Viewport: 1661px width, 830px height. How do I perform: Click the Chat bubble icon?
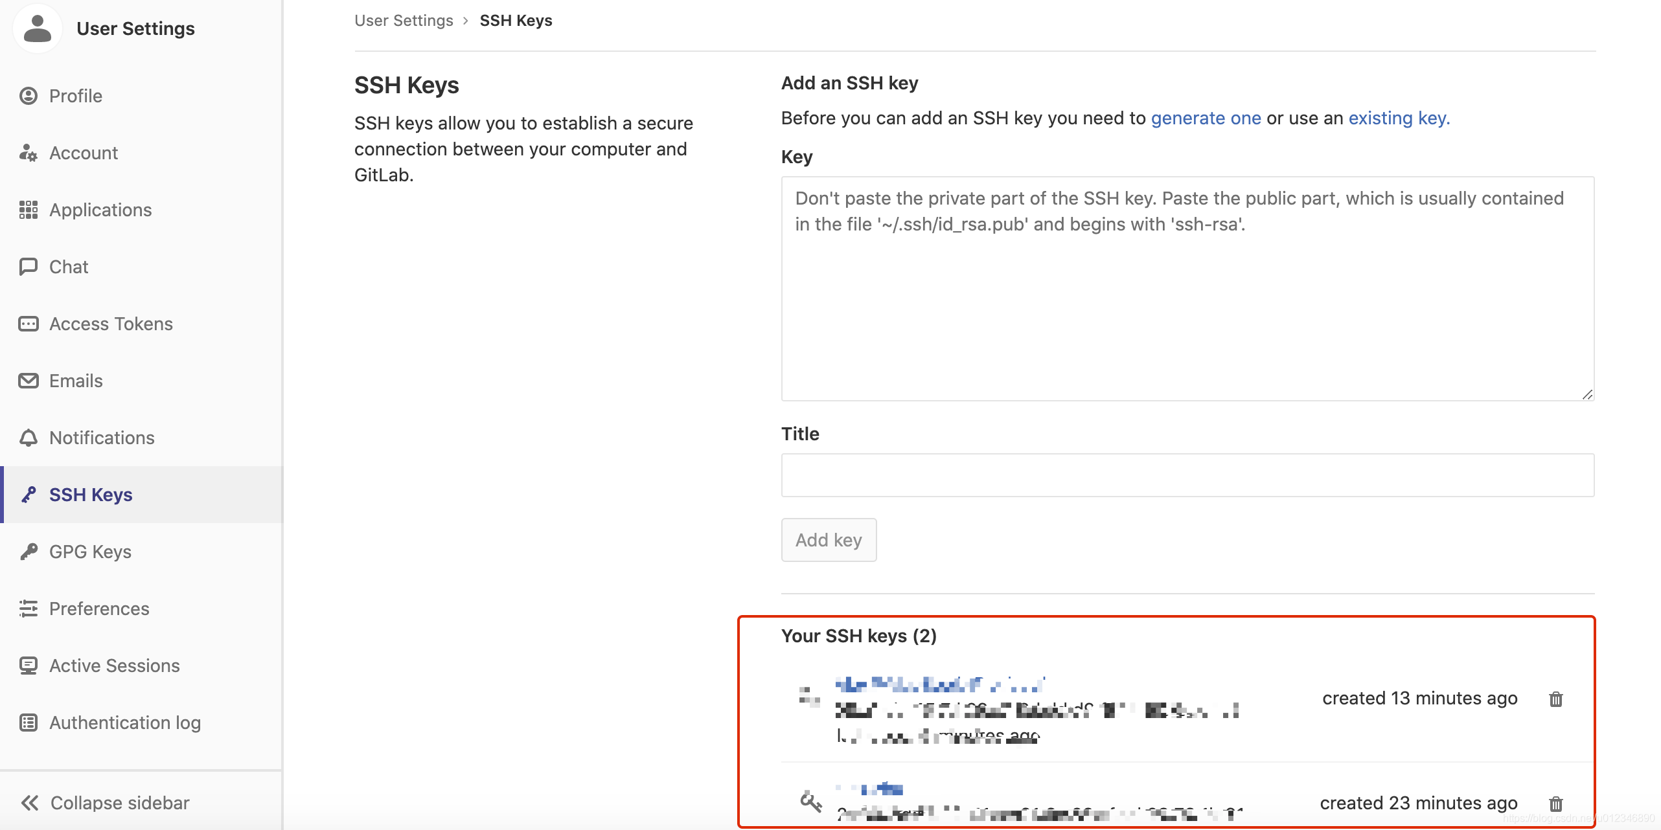pyautogui.click(x=29, y=267)
